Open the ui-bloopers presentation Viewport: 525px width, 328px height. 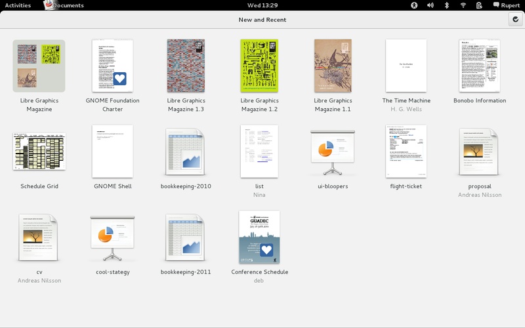click(333, 152)
